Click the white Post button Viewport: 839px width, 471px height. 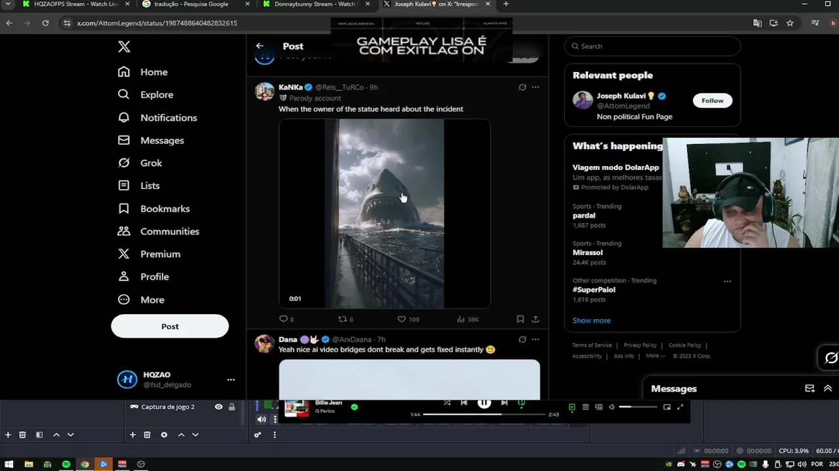[x=170, y=326]
